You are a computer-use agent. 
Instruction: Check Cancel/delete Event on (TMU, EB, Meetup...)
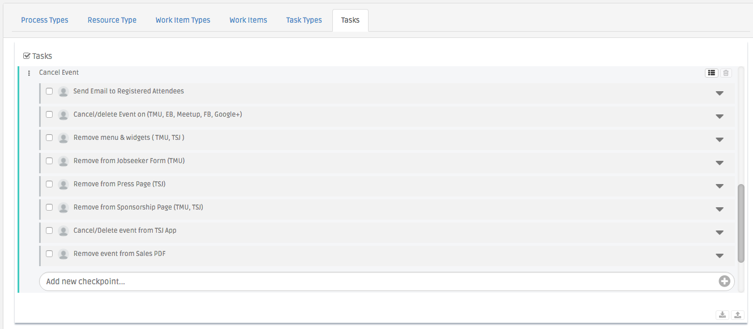tap(49, 114)
